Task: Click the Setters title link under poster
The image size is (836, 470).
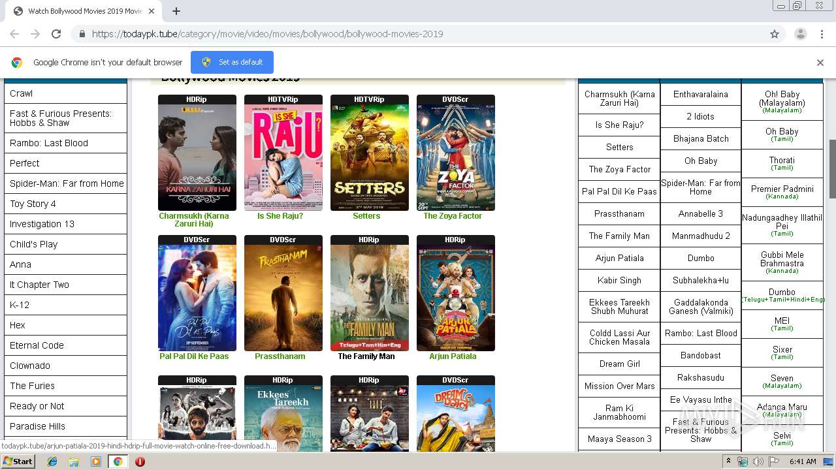Action: (x=366, y=216)
